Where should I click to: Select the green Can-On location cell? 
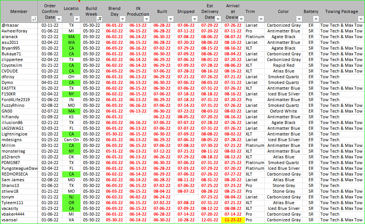[71, 140]
